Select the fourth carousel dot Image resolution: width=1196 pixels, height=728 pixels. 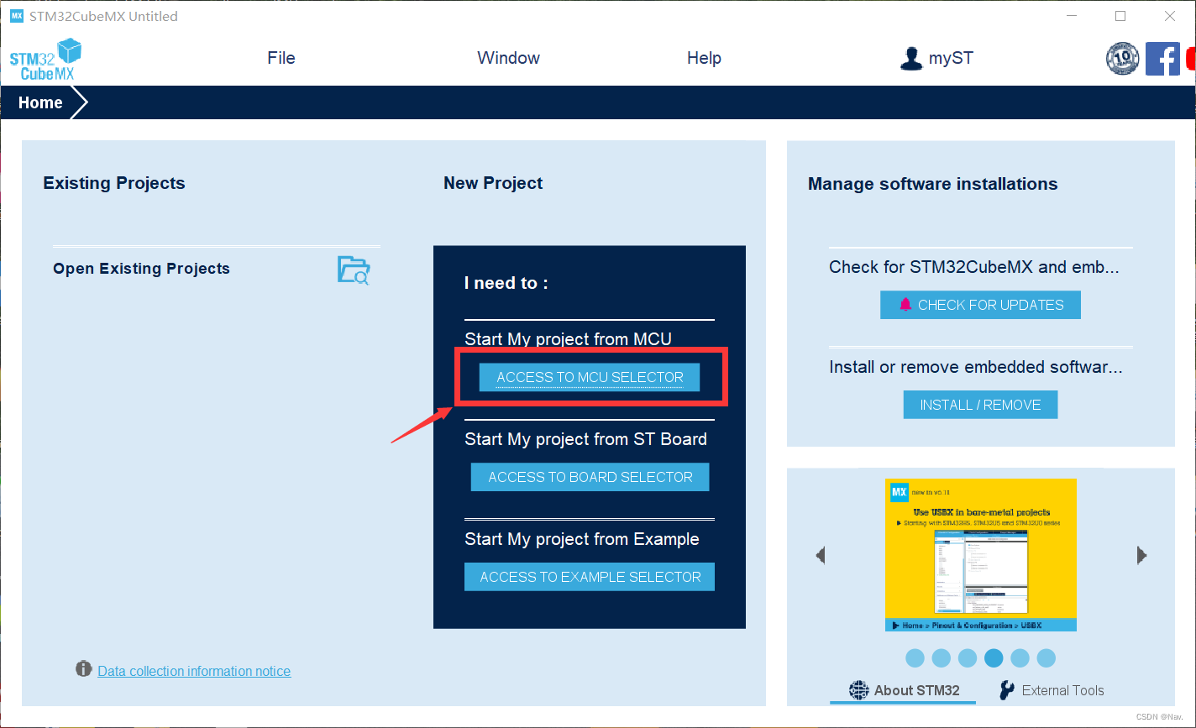994,658
